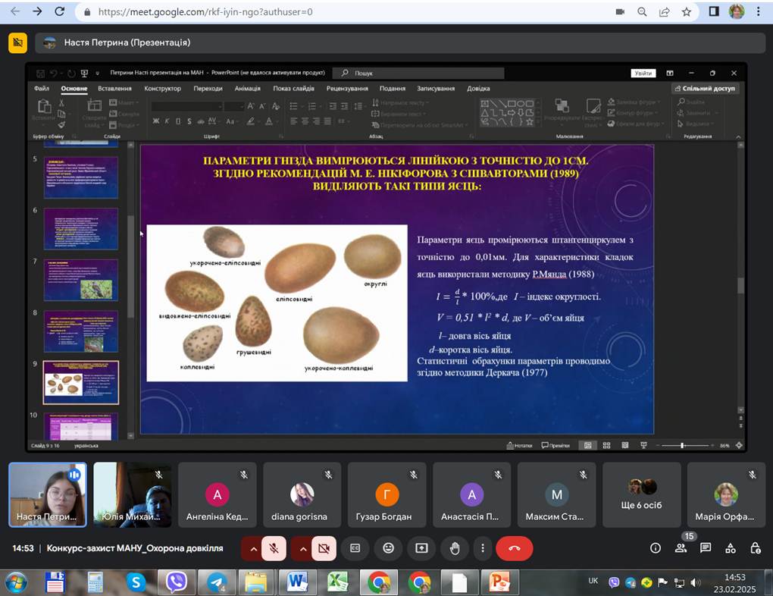Image resolution: width=773 pixels, height=596 pixels.
Task: Open host controls lock icon
Action: (x=755, y=548)
